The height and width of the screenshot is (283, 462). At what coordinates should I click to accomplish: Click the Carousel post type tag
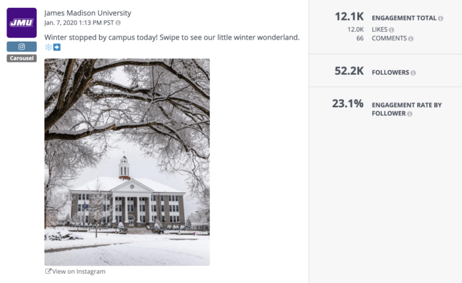click(22, 58)
